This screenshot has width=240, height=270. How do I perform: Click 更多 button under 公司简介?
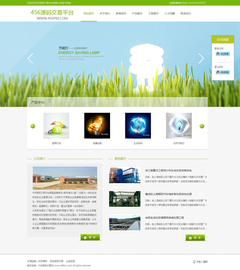pos(90,237)
